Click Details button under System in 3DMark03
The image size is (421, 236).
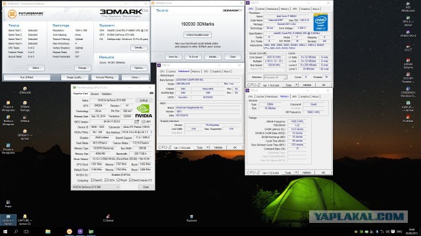pos(139,48)
